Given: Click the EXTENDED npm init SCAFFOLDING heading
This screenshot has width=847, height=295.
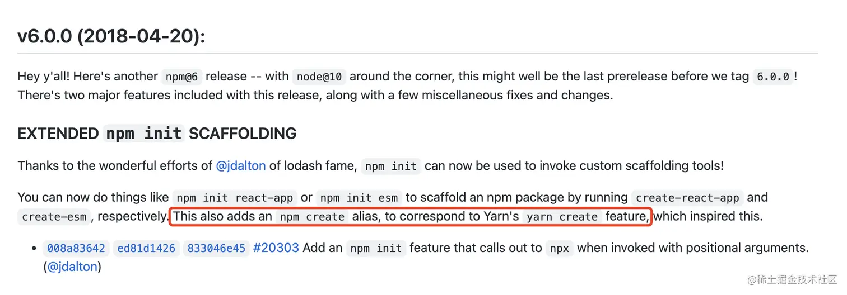Looking at the screenshot, I should (157, 134).
